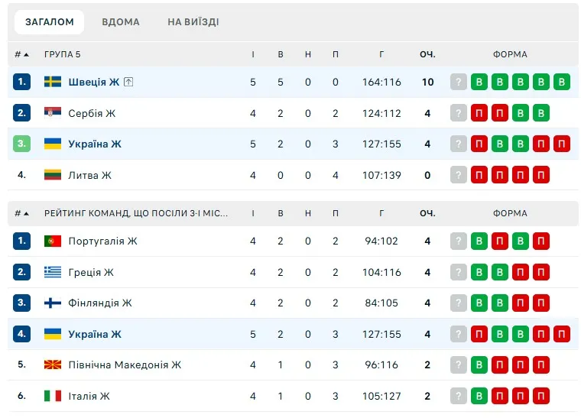Click the North Macedonia flag icon
The image size is (581, 418).
[x=53, y=365]
